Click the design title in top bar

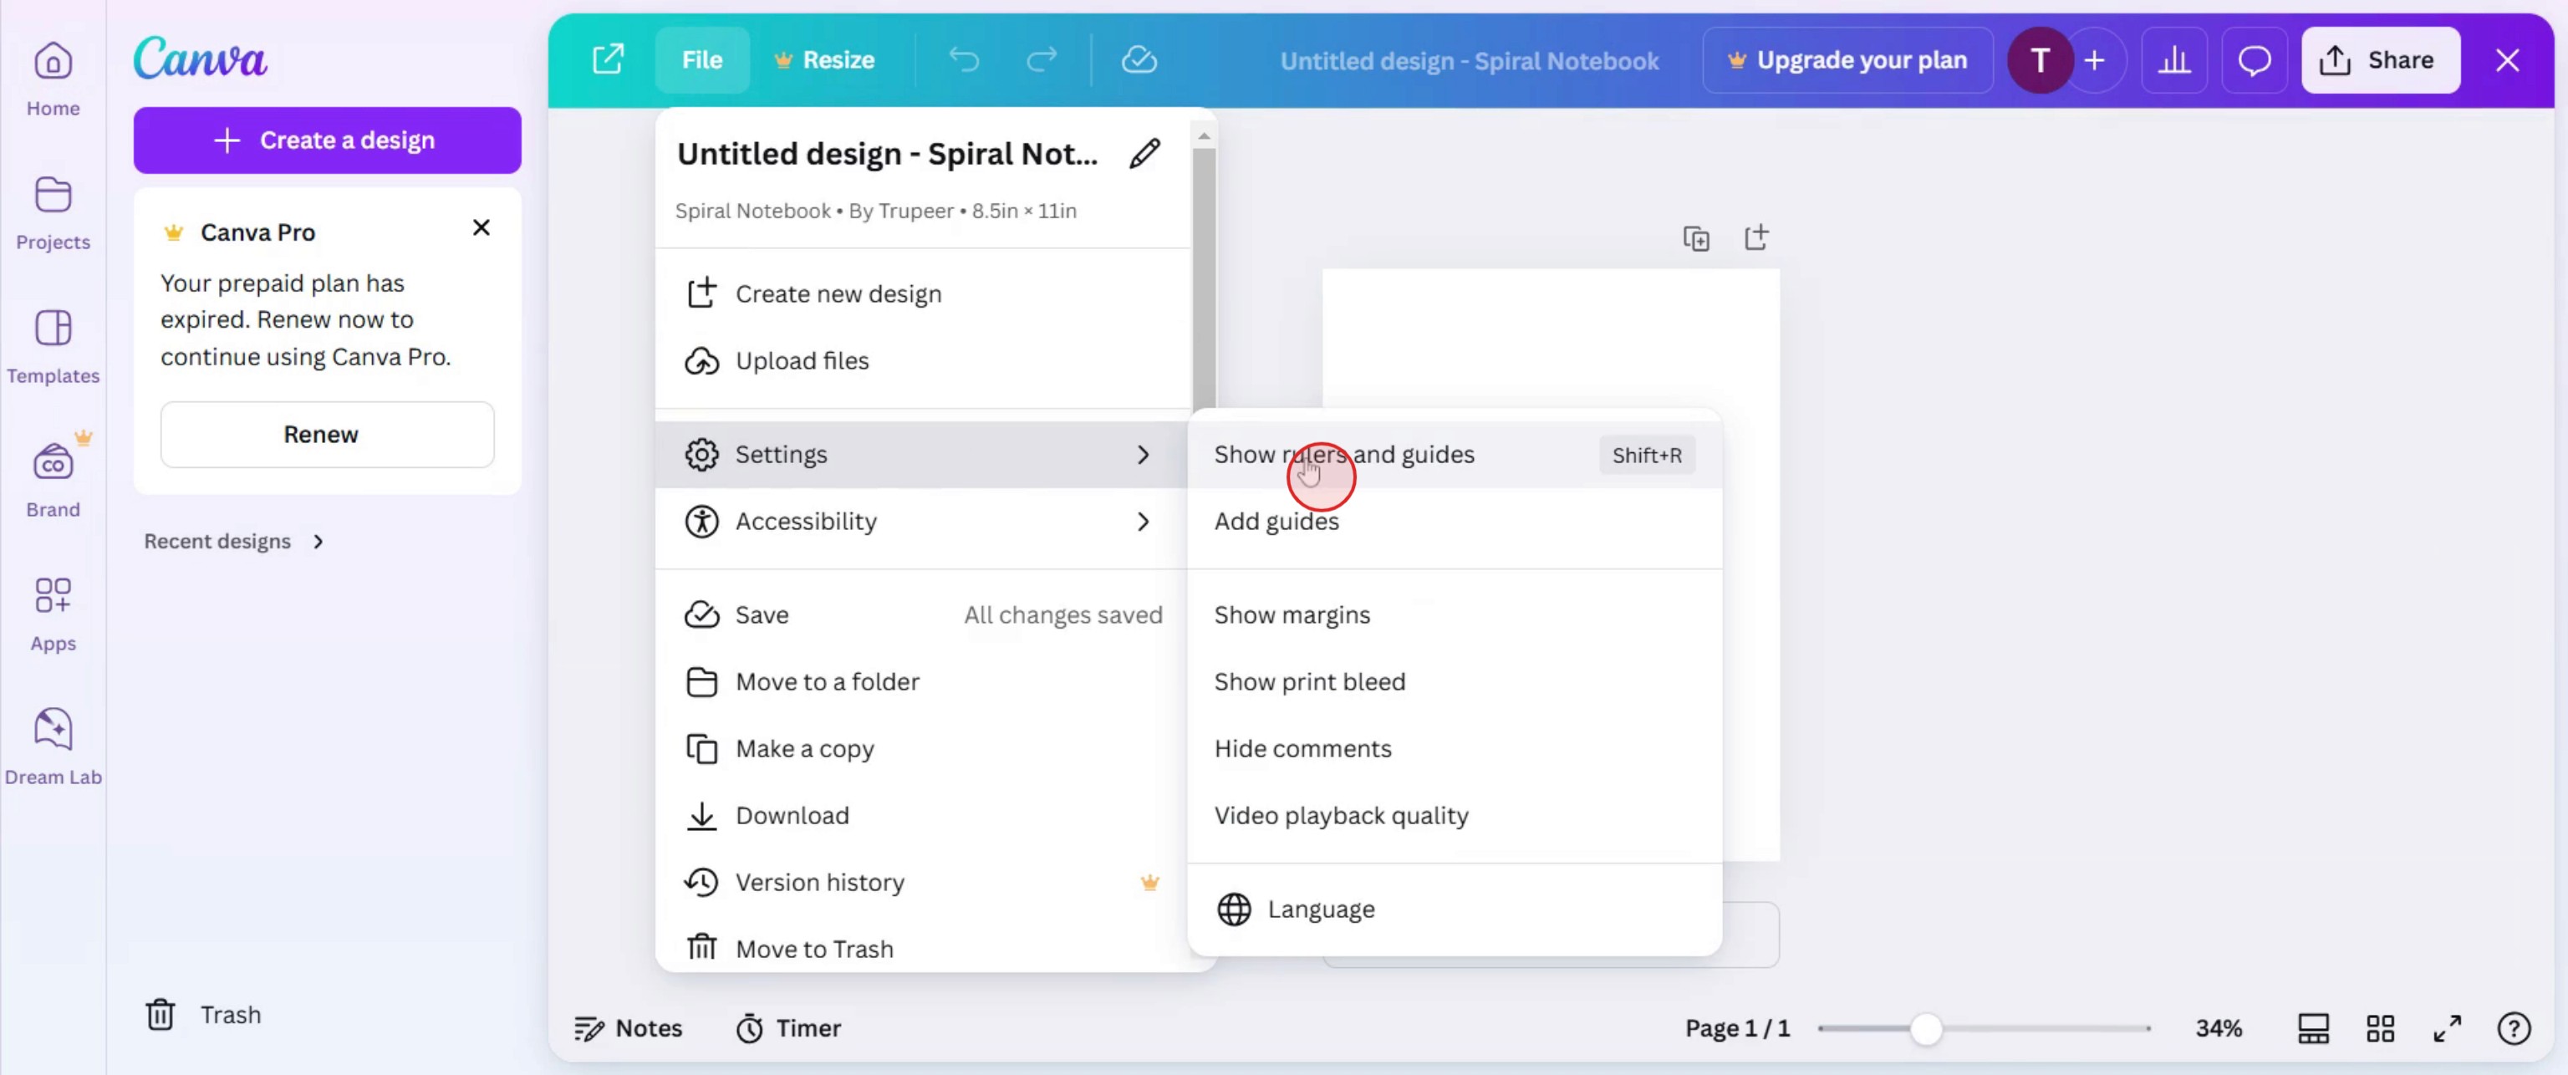[x=1469, y=61]
